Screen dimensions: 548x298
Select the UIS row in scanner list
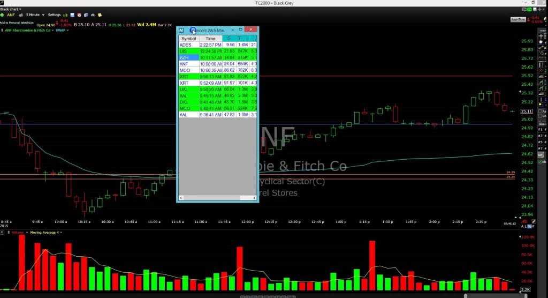[x=218, y=51]
